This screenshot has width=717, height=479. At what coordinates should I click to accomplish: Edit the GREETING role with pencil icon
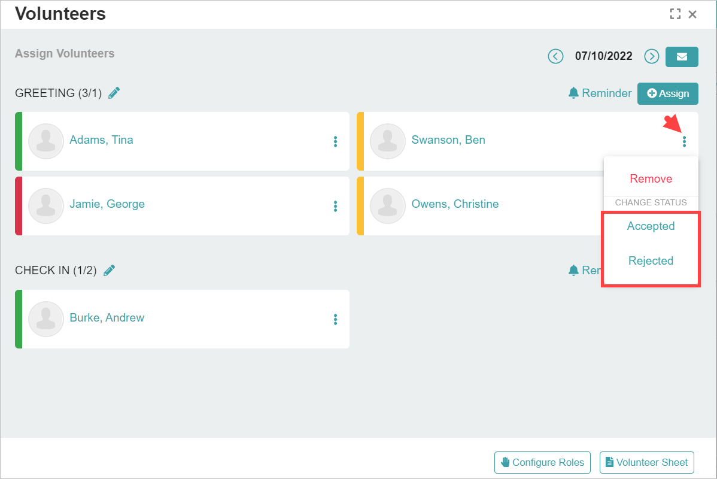tap(114, 93)
